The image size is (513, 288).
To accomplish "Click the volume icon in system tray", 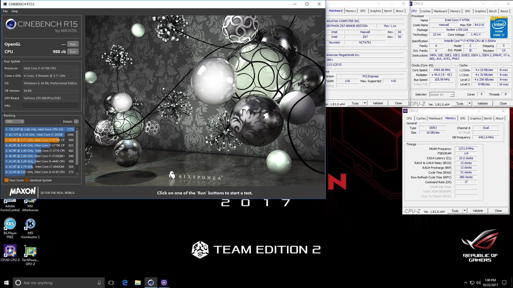I will pos(478,283).
